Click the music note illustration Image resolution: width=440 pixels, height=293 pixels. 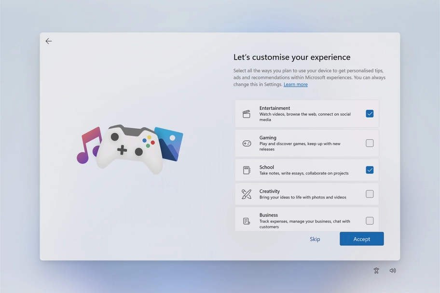coord(88,145)
